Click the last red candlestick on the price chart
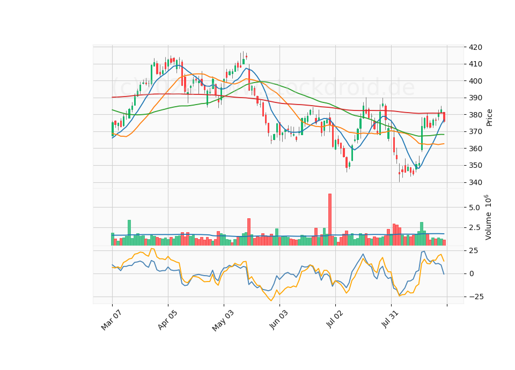The width and height of the screenshot is (515, 370). (444, 117)
